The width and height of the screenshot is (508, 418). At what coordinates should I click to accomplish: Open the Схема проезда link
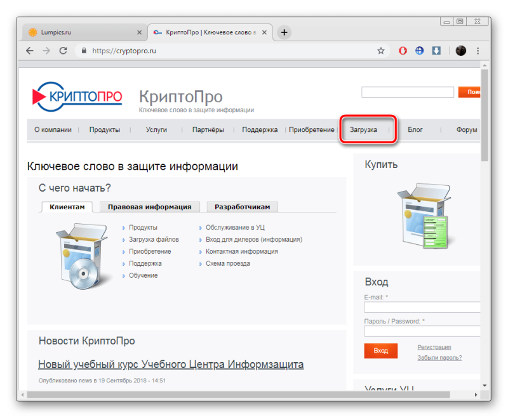coord(228,263)
